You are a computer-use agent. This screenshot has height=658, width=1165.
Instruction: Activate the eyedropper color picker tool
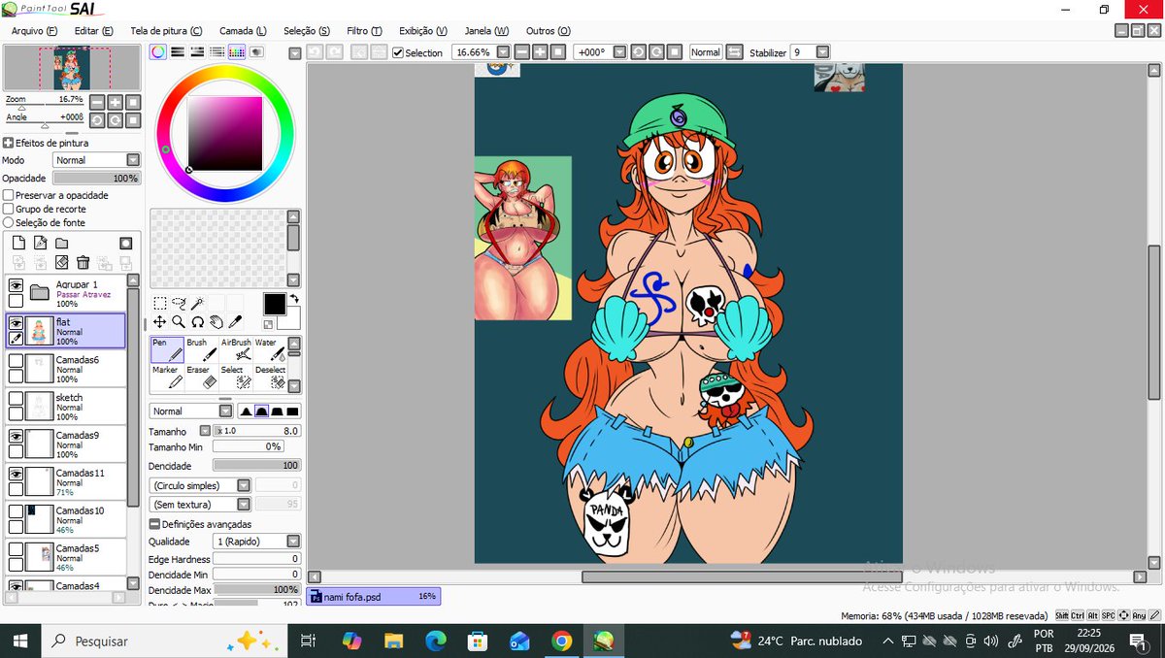(x=235, y=321)
